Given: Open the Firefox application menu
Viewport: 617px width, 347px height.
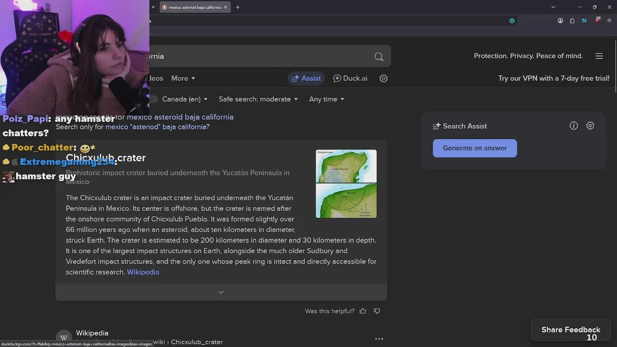Looking at the screenshot, I should (609, 21).
